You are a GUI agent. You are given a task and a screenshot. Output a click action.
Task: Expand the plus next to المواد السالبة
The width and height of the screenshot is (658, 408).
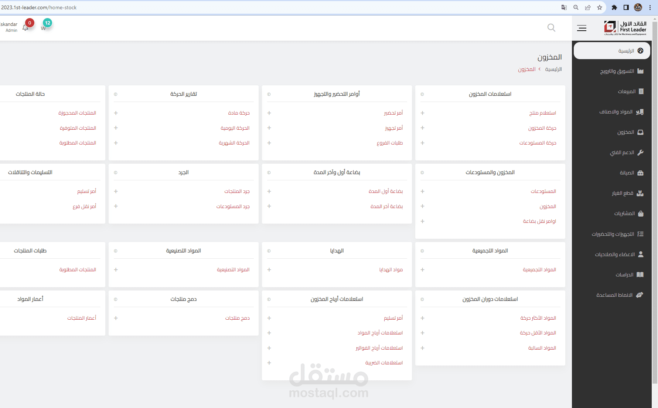click(x=422, y=348)
